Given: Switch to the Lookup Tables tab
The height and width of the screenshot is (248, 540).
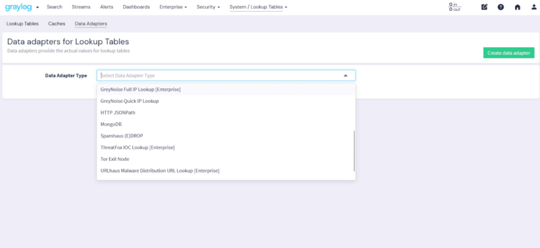Looking at the screenshot, I should 23,24.
